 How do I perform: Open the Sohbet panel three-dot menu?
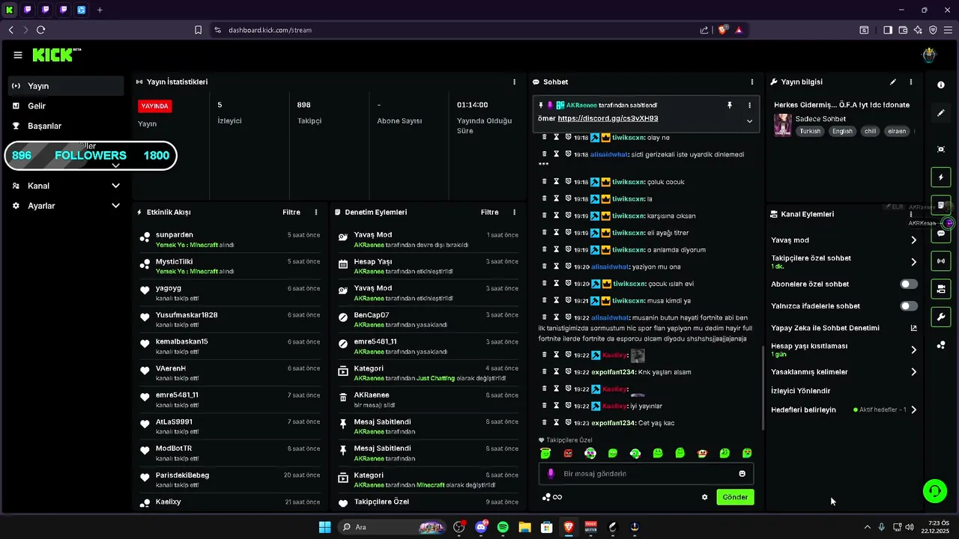(752, 82)
